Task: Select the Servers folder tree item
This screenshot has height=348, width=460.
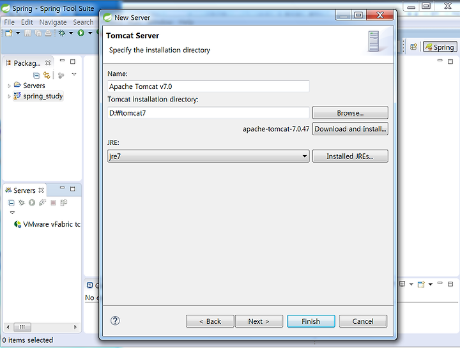Action: tap(29, 86)
